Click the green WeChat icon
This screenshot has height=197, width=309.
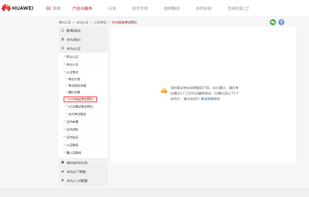coord(273,22)
